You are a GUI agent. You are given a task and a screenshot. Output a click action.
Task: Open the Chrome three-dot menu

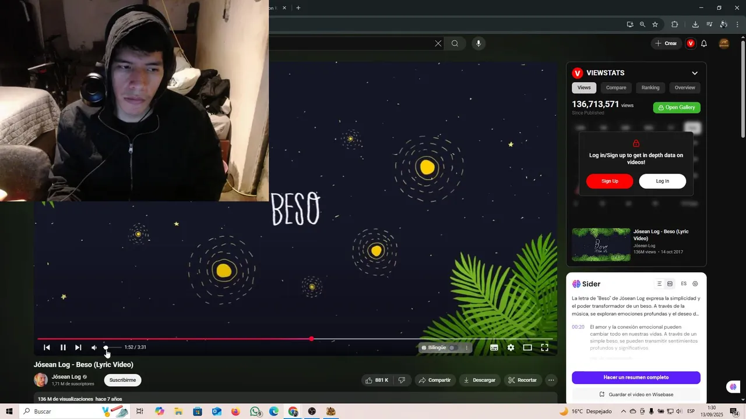[737, 24]
